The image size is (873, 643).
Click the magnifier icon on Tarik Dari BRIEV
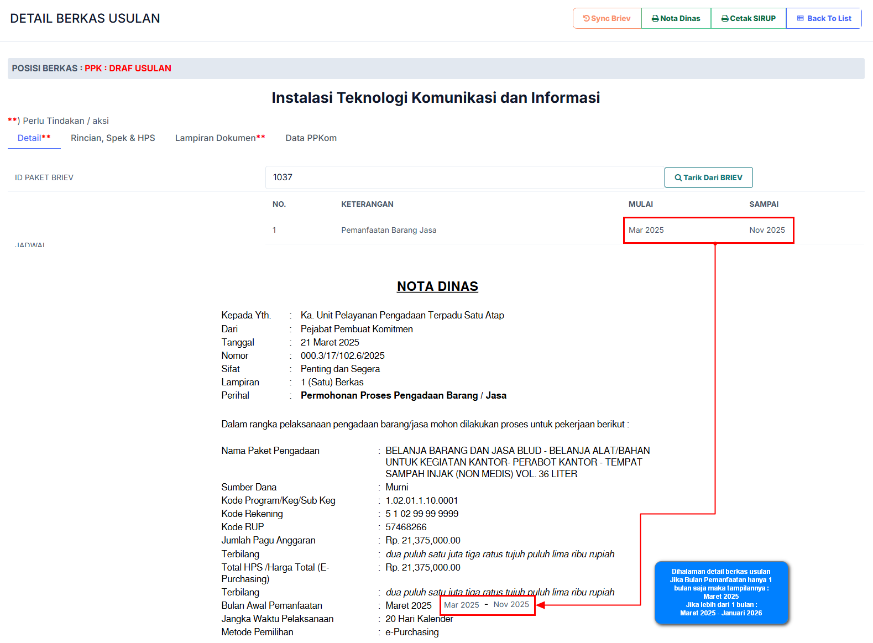pos(678,178)
